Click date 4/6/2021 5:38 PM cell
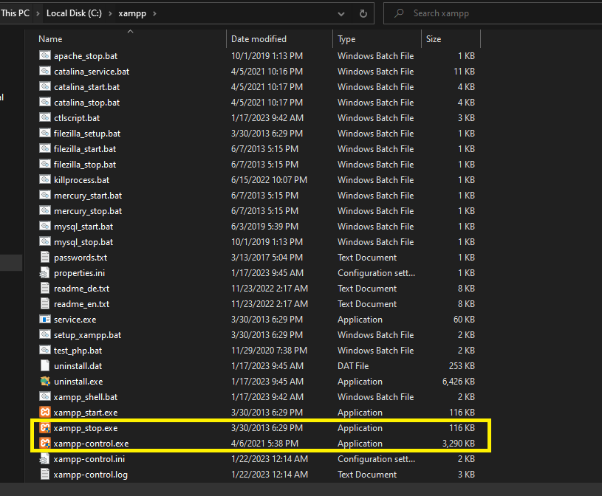Image resolution: width=602 pixels, height=496 pixels. 264,444
